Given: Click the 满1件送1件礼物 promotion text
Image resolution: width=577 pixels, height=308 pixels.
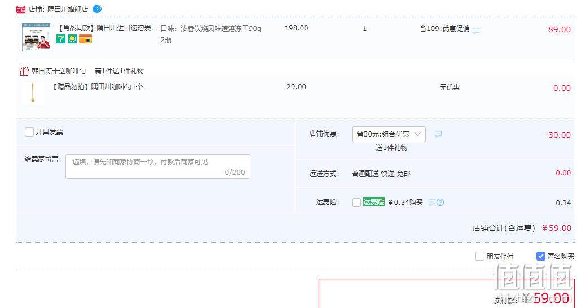Looking at the screenshot, I should point(119,71).
